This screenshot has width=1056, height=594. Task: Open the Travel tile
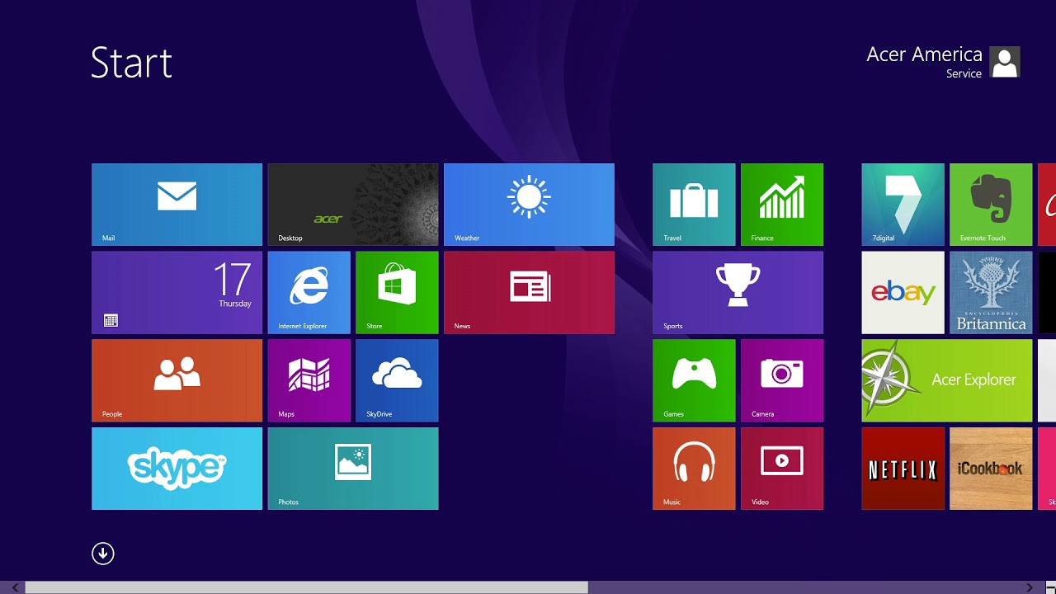(x=694, y=205)
